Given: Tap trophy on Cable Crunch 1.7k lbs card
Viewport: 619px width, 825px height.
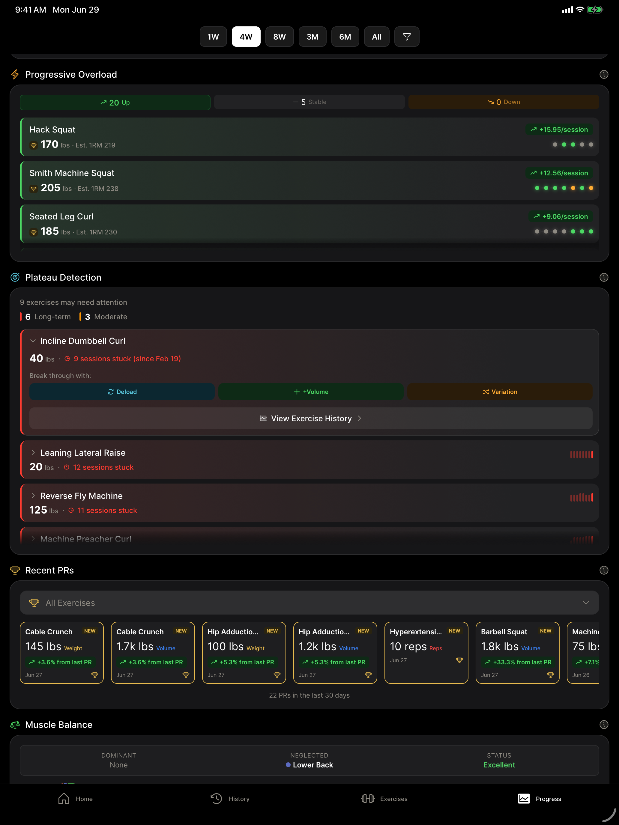Looking at the screenshot, I should tap(186, 675).
